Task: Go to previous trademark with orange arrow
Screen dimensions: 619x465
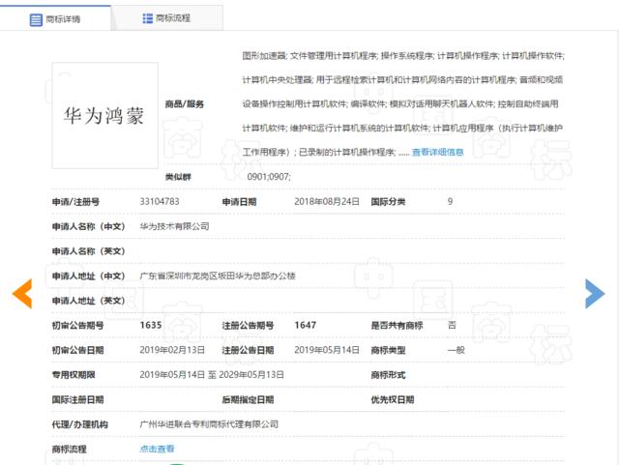Action: click(x=22, y=293)
